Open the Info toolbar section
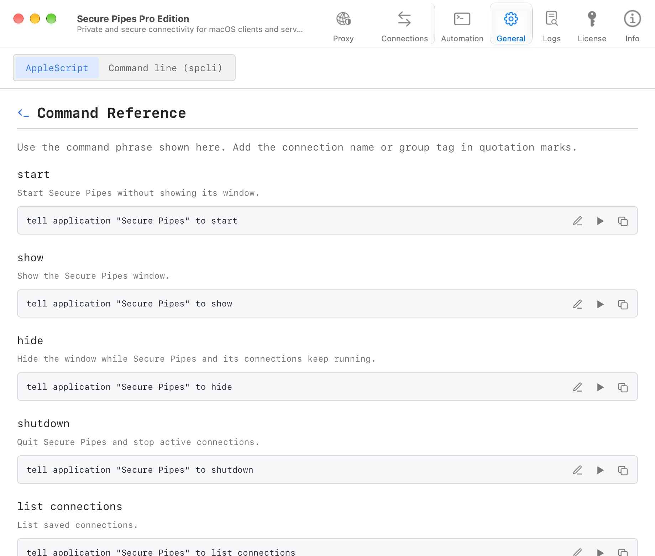The height and width of the screenshot is (556, 655). 632,26
